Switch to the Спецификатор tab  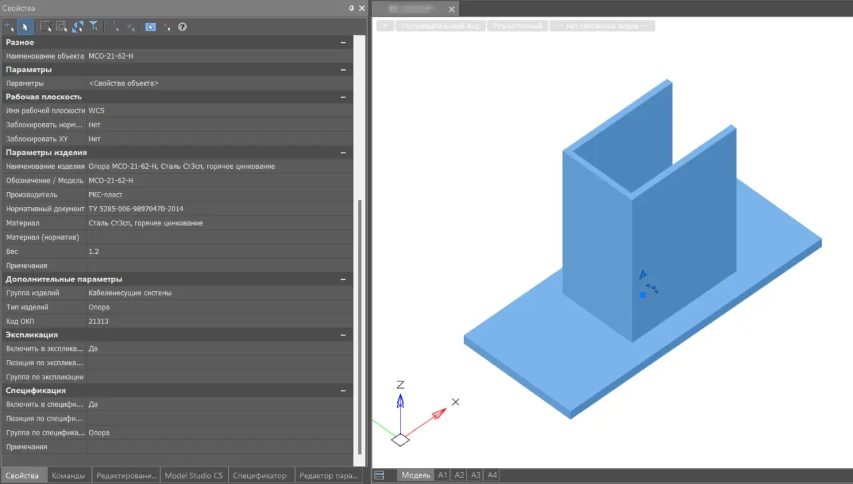tap(259, 475)
